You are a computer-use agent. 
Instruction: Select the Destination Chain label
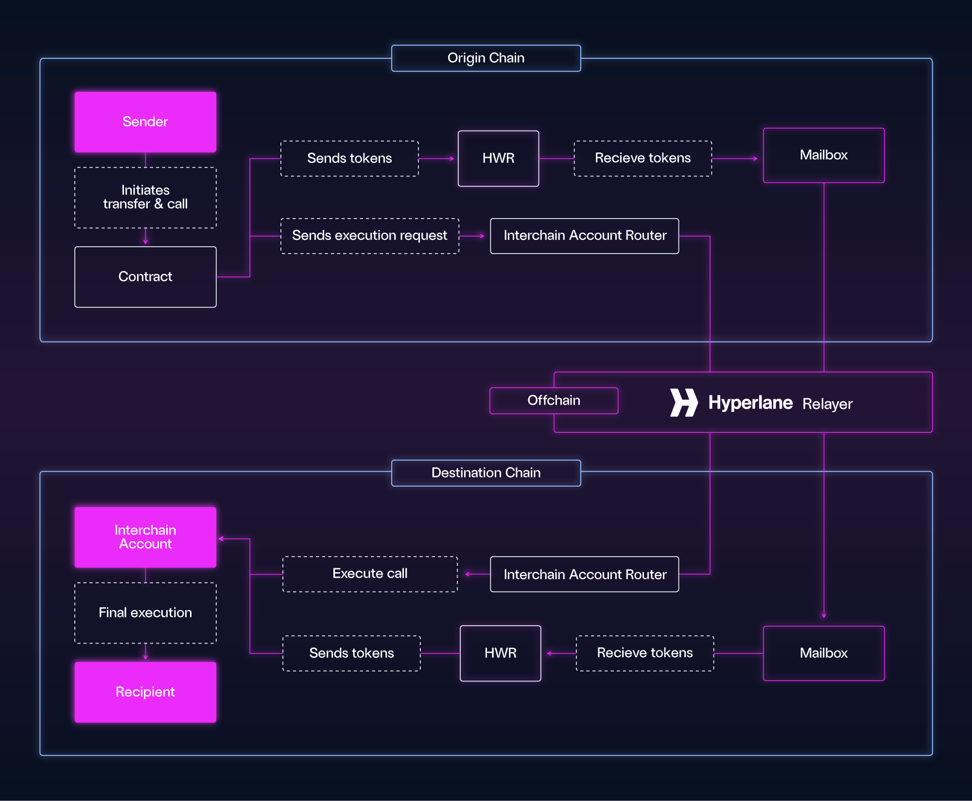[x=486, y=473]
